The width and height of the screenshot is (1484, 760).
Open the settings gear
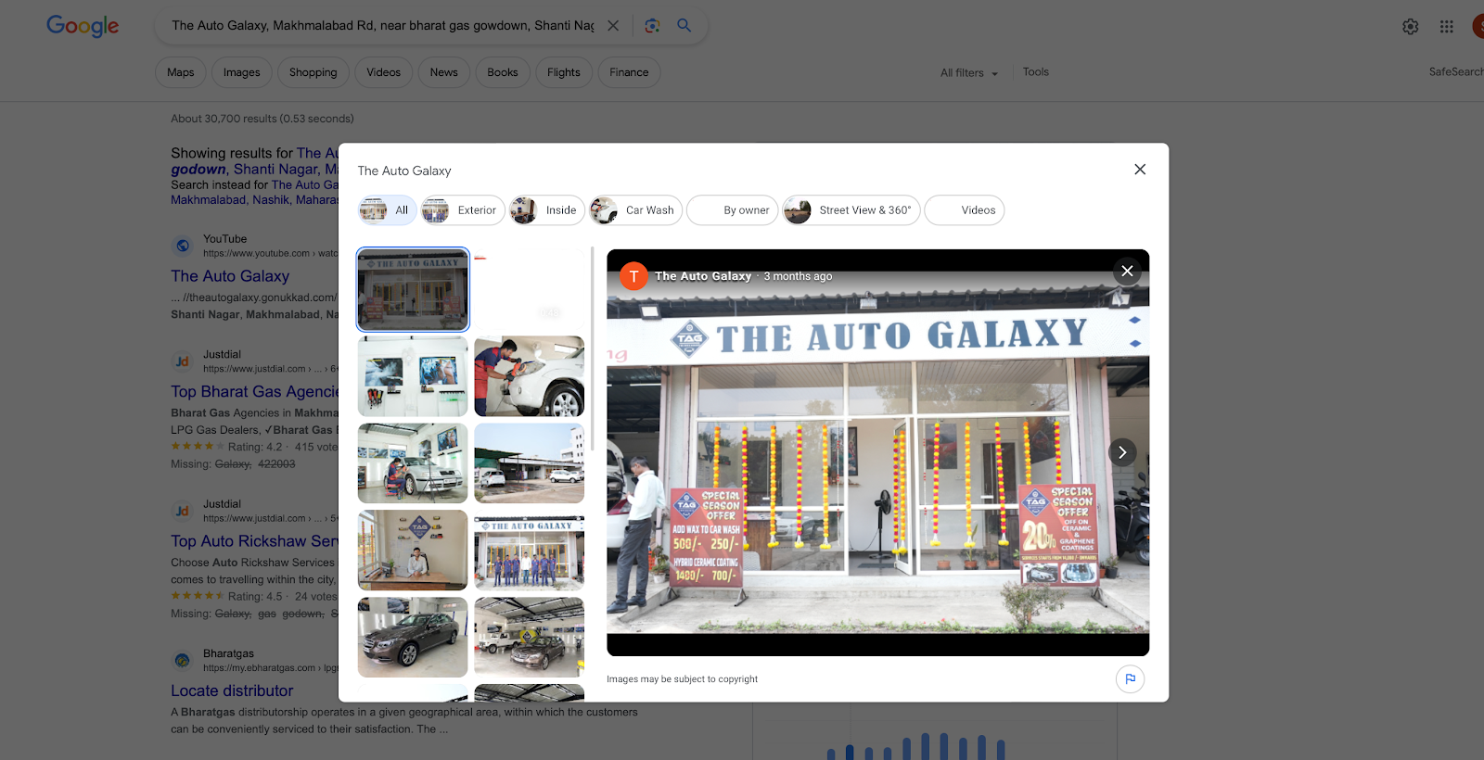click(x=1410, y=27)
